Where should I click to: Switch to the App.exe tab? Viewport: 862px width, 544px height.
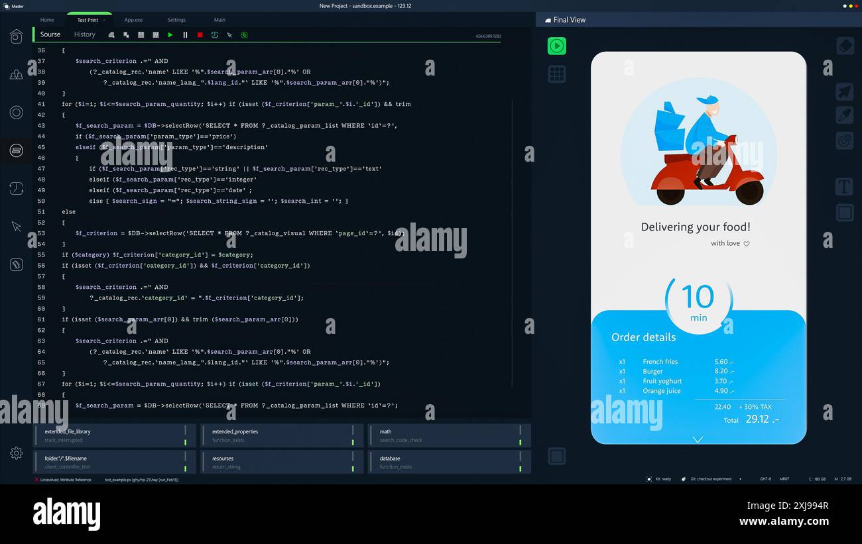(x=133, y=20)
